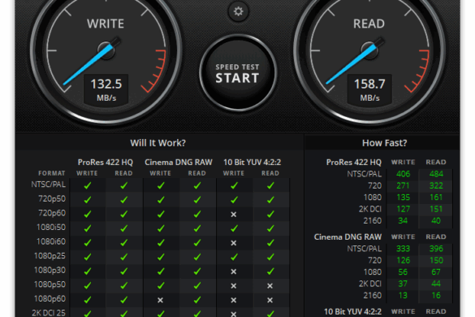Click the checkmark for 1080p30 ProRes write

[x=88, y=271]
